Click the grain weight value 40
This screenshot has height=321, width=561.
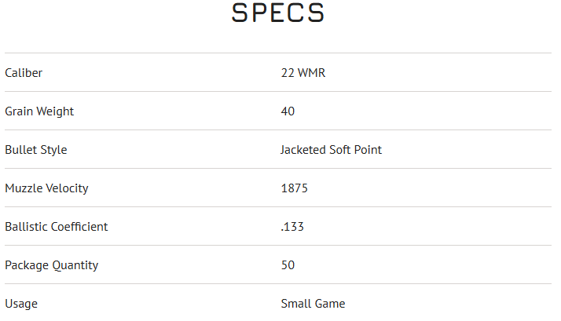[x=288, y=111]
